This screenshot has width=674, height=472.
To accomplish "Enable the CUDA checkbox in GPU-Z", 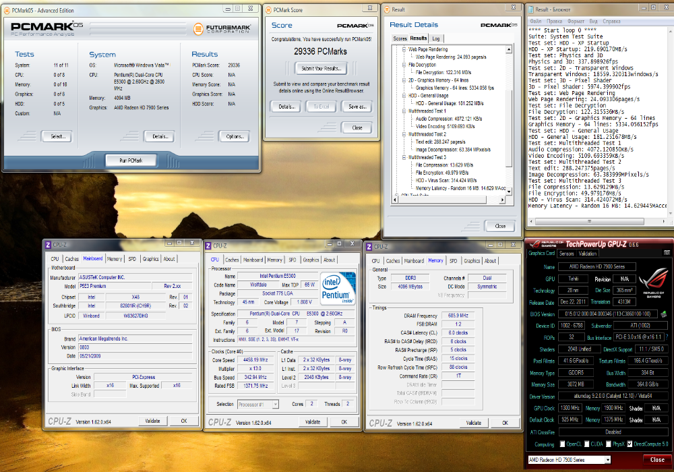I will pyautogui.click(x=587, y=444).
